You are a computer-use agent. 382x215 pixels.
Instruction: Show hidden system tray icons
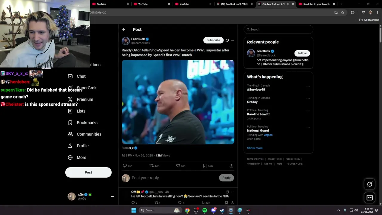point(338,210)
